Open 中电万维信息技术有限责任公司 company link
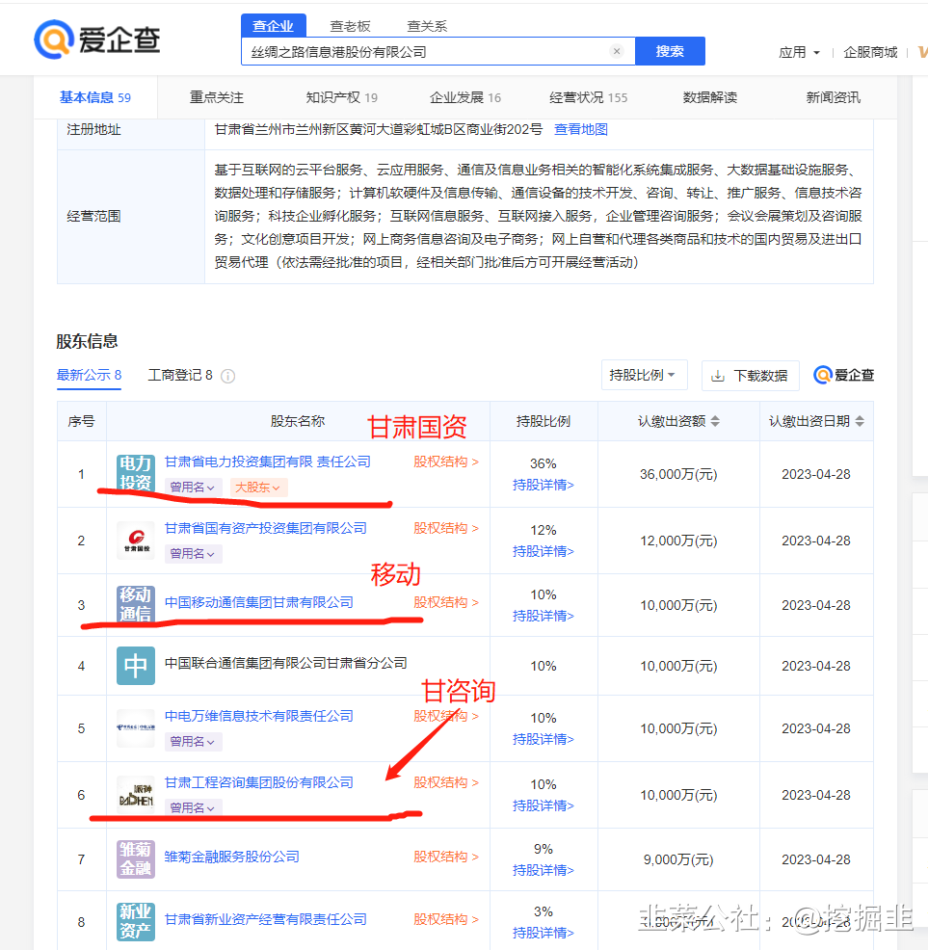Image resolution: width=928 pixels, height=950 pixels. click(x=259, y=716)
